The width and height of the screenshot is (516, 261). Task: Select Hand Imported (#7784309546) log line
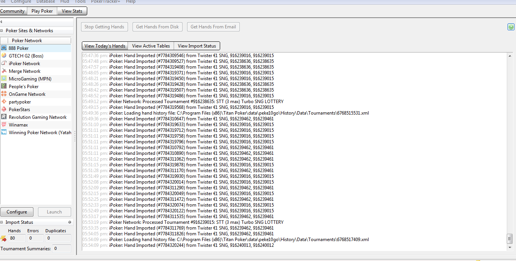click(178, 56)
